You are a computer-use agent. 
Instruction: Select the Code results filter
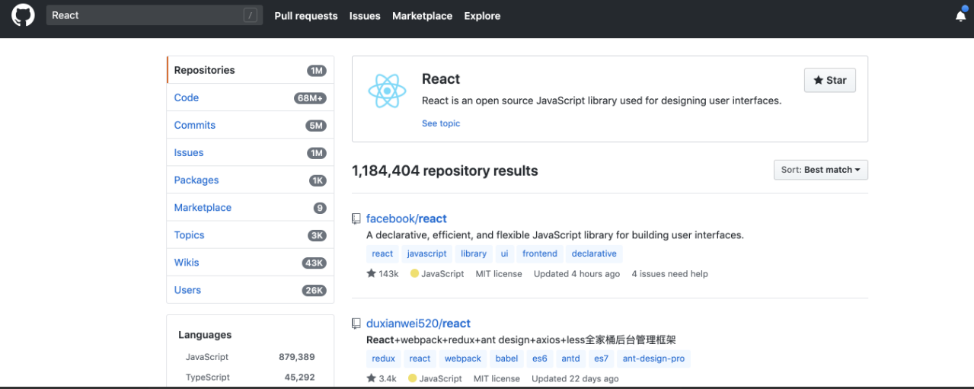click(x=250, y=97)
